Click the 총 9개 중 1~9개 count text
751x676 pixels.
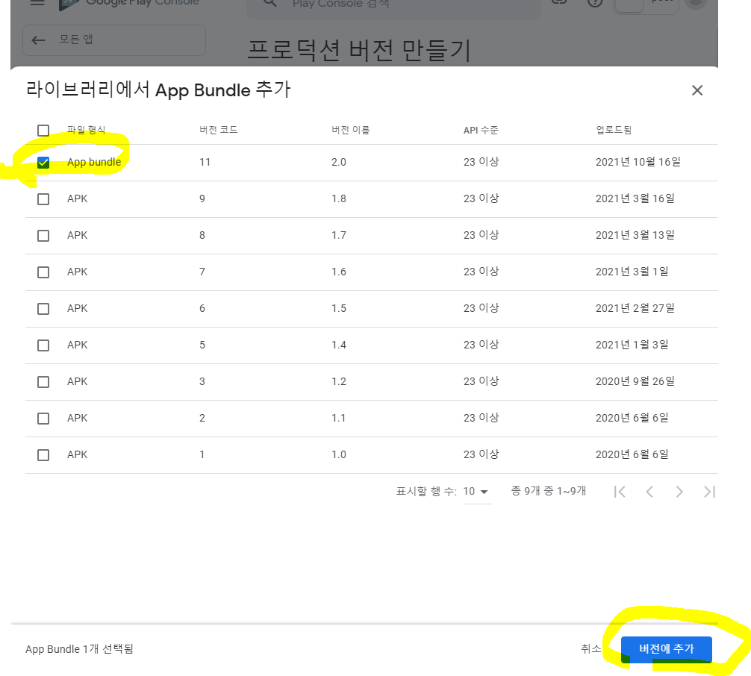click(549, 491)
